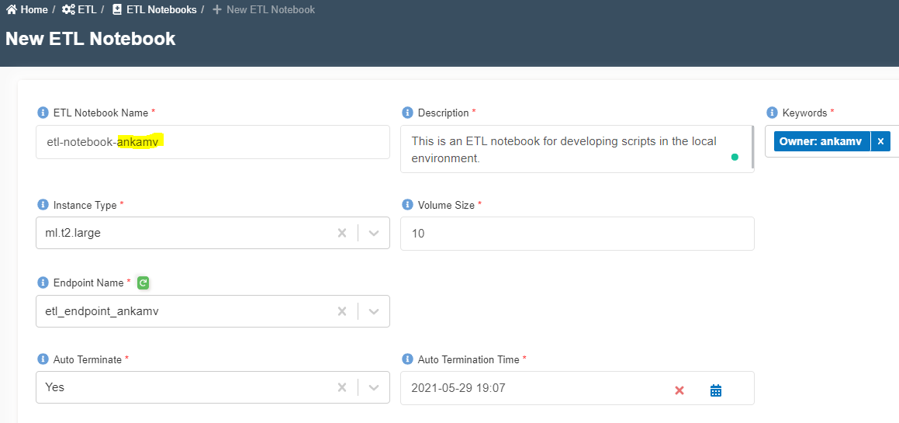The height and width of the screenshot is (423, 899).
Task: Select the etl_endpoint_ankamv value
Action: pos(102,312)
